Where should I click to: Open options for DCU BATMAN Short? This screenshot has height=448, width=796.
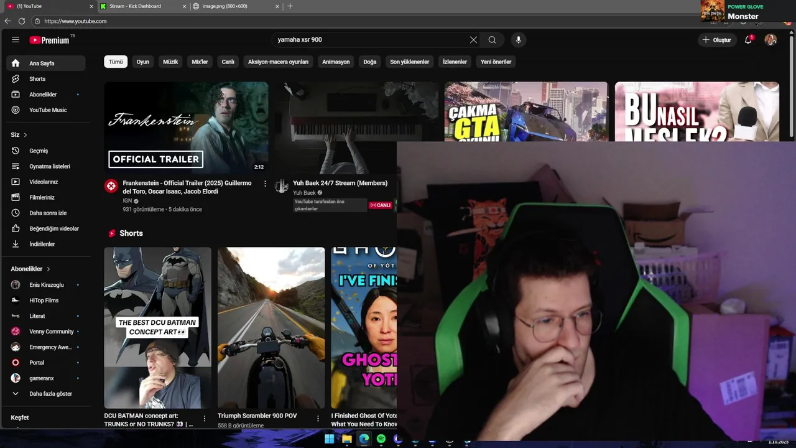click(205, 419)
